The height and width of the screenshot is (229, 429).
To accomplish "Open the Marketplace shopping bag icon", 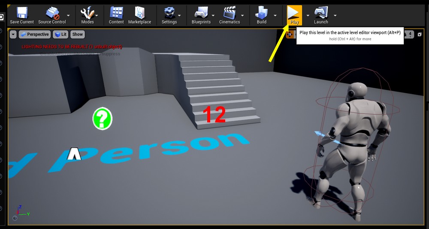I will 139,12.
